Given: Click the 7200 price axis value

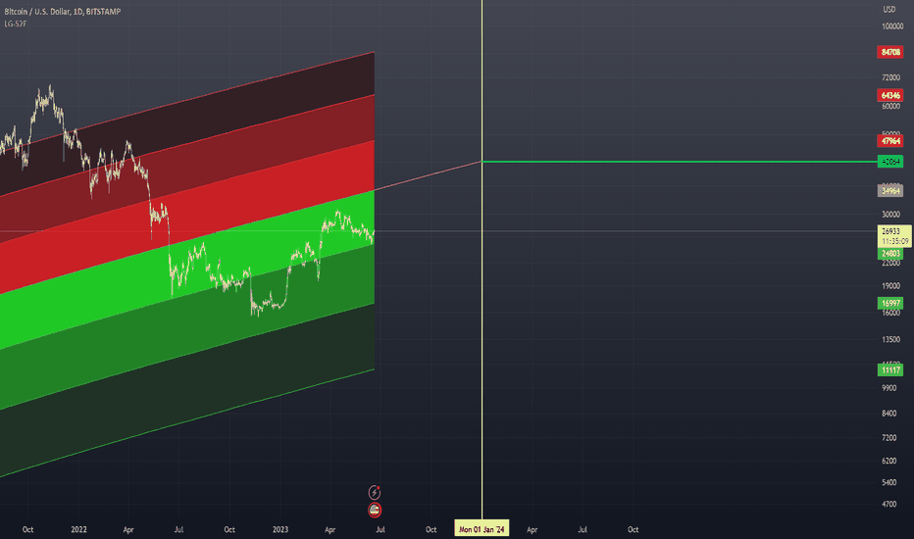Looking at the screenshot, I should click(889, 438).
